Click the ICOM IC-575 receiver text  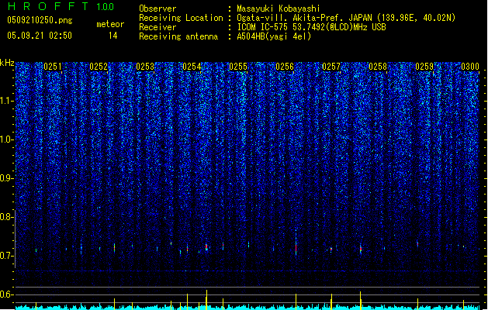point(312,27)
